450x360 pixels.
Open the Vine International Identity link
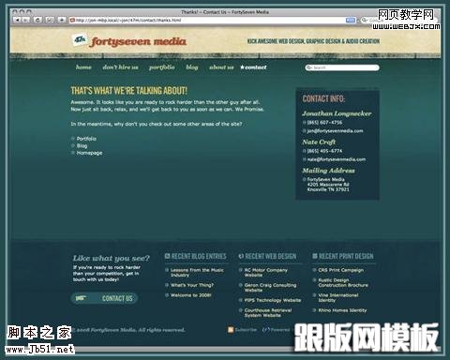[x=338, y=297]
